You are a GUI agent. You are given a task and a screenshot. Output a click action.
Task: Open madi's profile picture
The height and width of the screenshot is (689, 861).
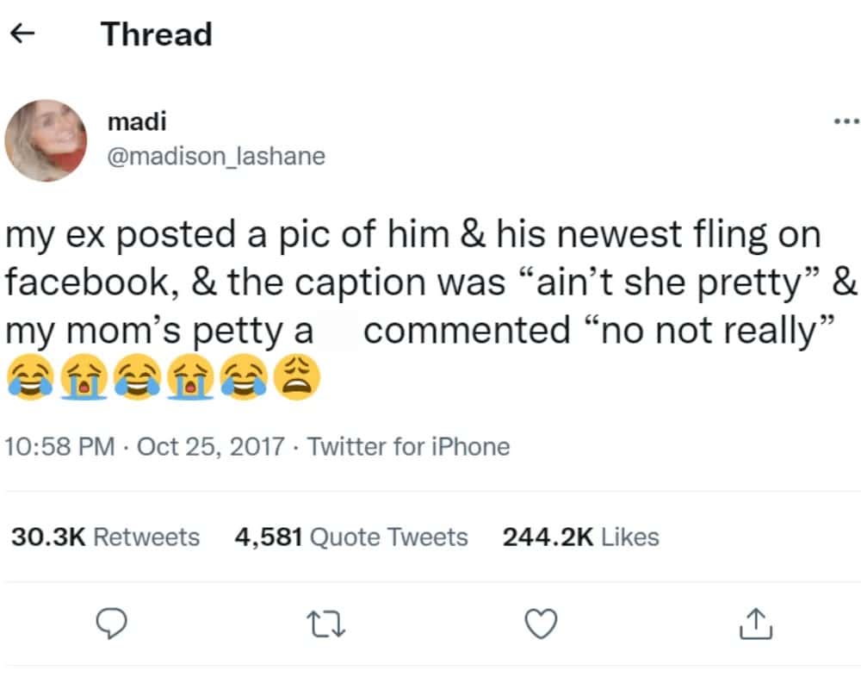46,140
